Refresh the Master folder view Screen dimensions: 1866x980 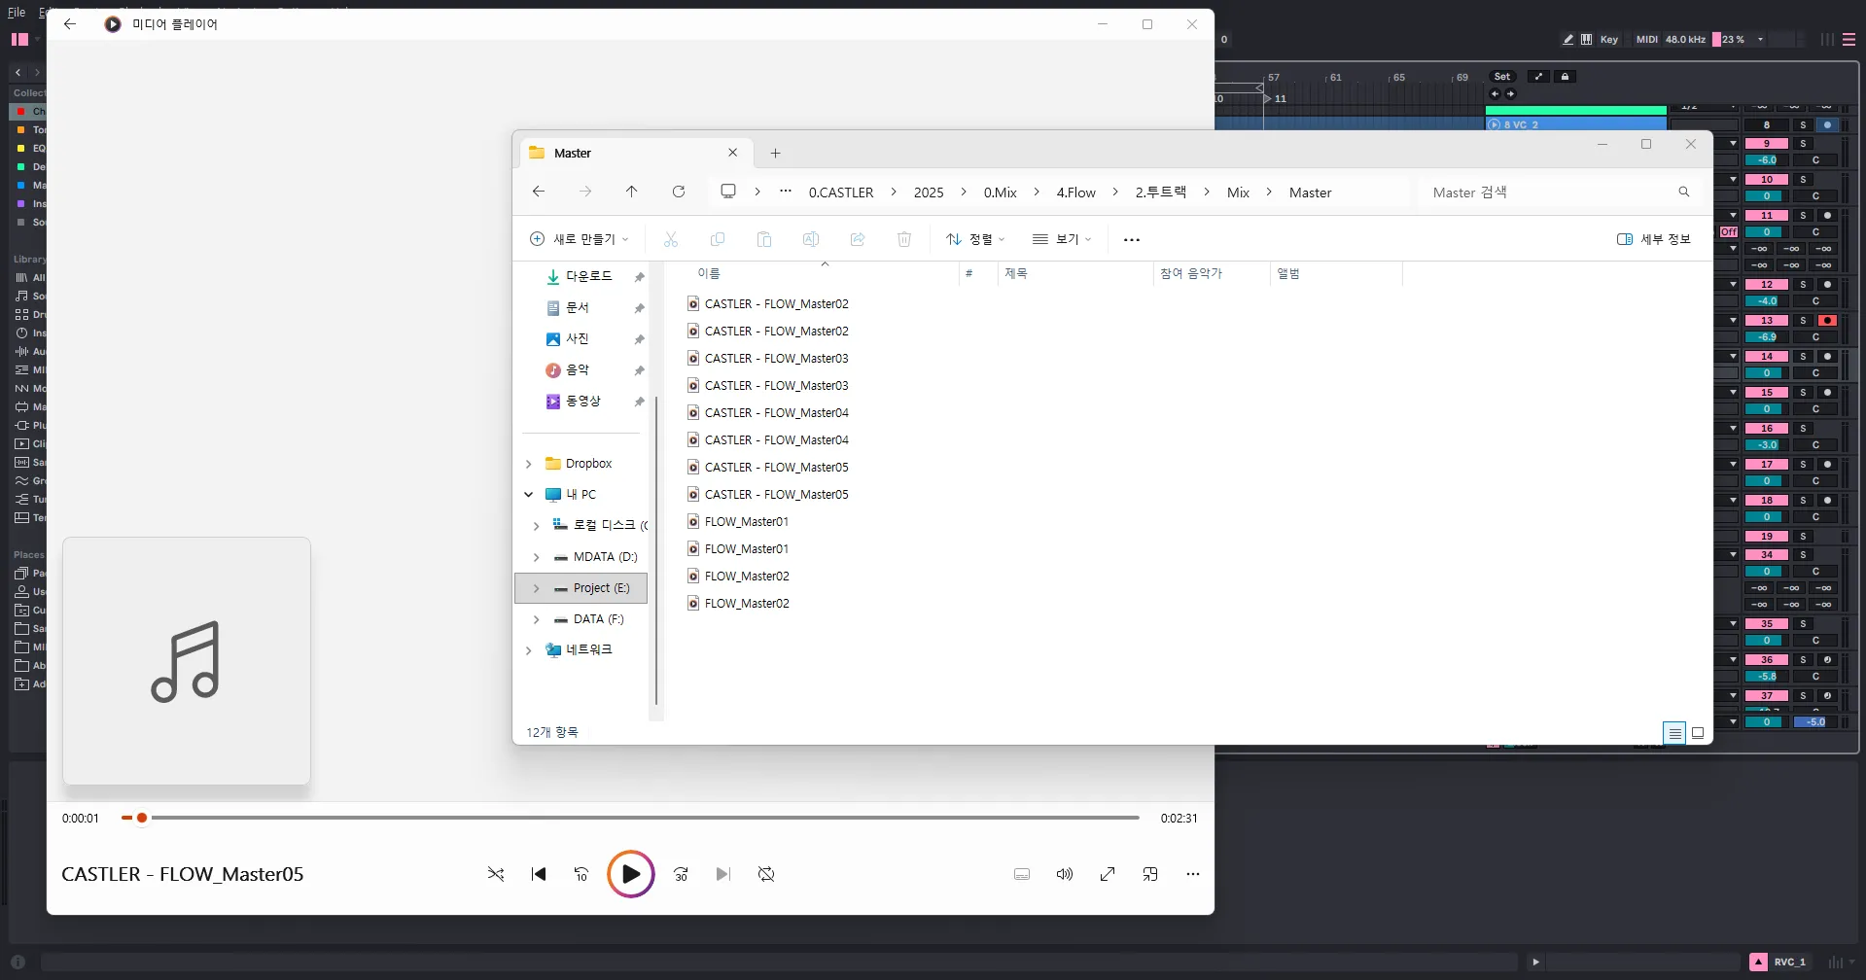tap(679, 192)
